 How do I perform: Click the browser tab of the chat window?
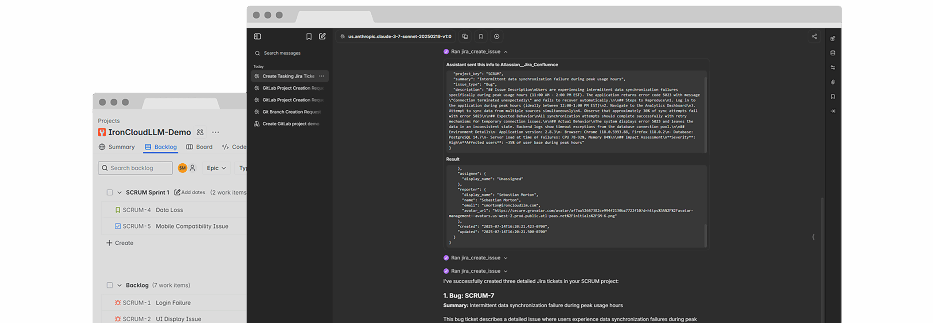[335, 17]
